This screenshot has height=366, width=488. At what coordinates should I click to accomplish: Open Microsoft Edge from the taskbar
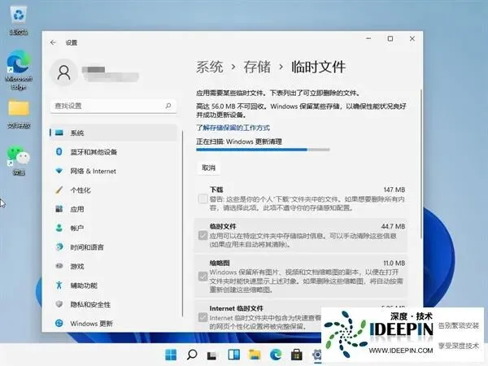[276, 355]
